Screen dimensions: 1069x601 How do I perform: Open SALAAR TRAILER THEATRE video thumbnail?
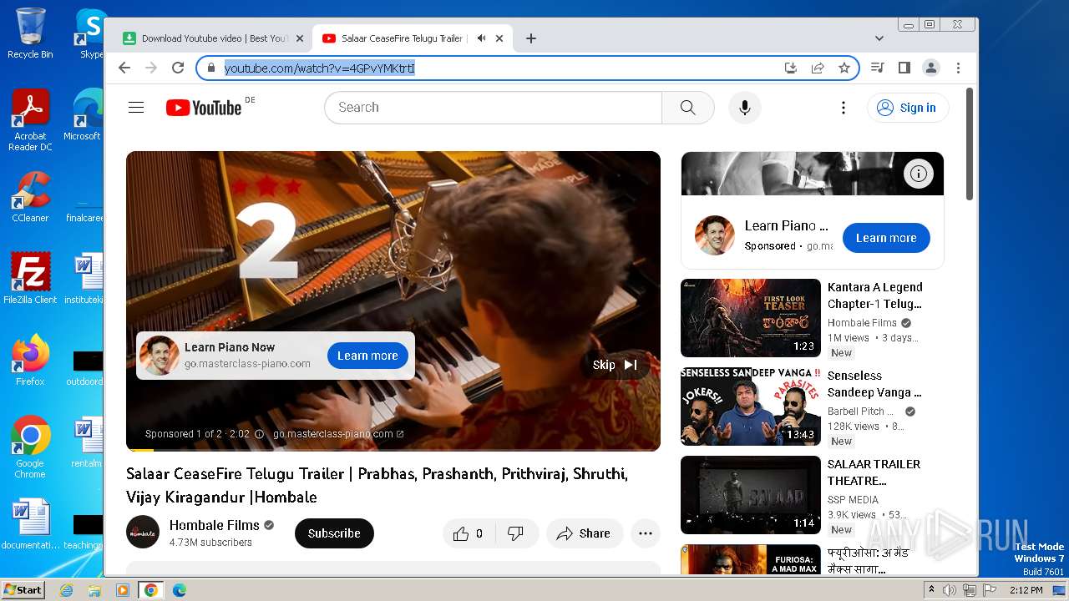[751, 495]
